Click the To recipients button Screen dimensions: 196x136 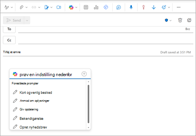[x=9, y=29]
